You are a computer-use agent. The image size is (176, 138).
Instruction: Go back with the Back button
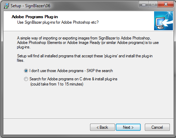(102, 127)
